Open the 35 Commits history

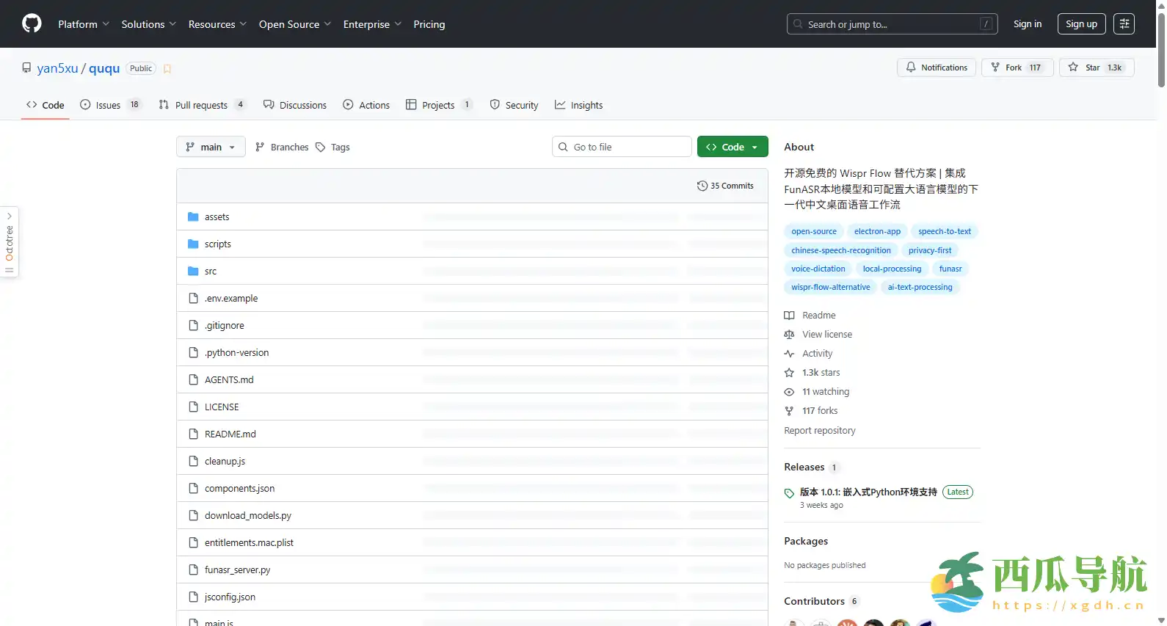pyautogui.click(x=725, y=186)
